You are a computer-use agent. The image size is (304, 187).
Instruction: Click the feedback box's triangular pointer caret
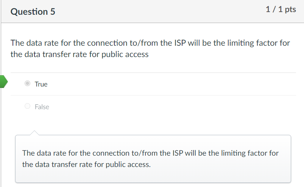tap(34, 133)
